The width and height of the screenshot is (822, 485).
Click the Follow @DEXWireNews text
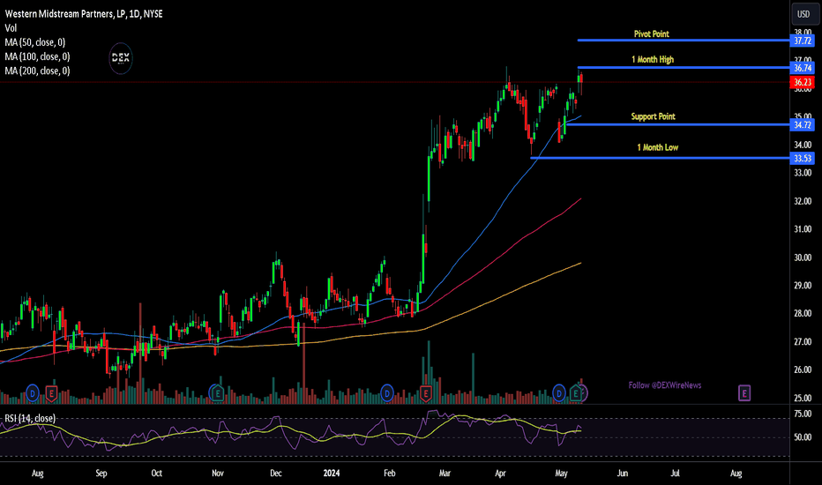[x=665, y=385]
